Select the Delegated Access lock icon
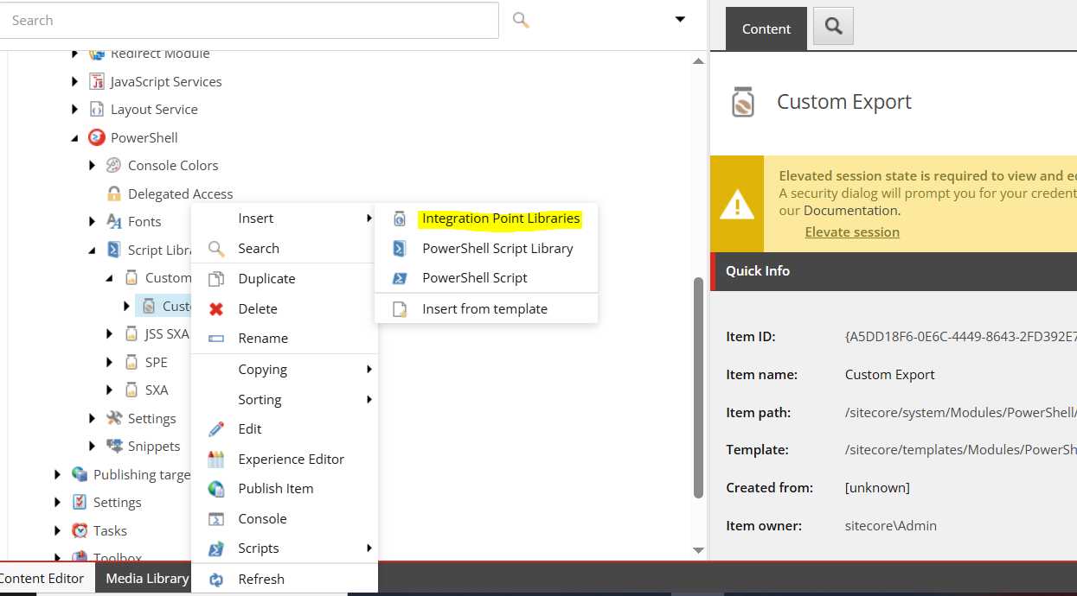The image size is (1077, 596). click(x=114, y=193)
